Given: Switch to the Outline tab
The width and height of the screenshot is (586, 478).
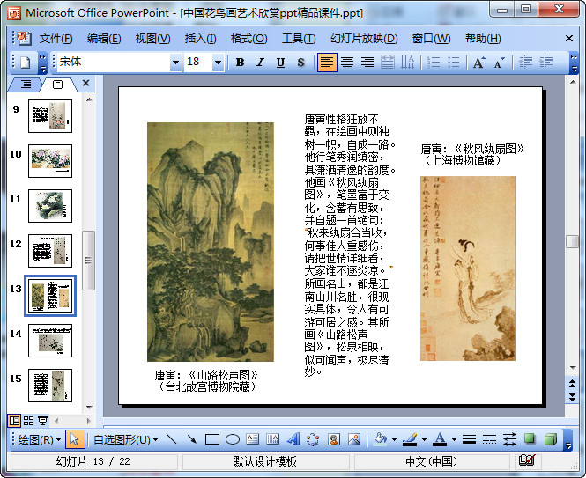Looking at the screenshot, I should [x=26, y=84].
